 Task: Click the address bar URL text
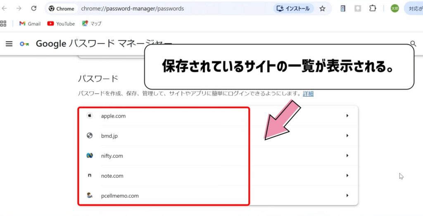[133, 9]
